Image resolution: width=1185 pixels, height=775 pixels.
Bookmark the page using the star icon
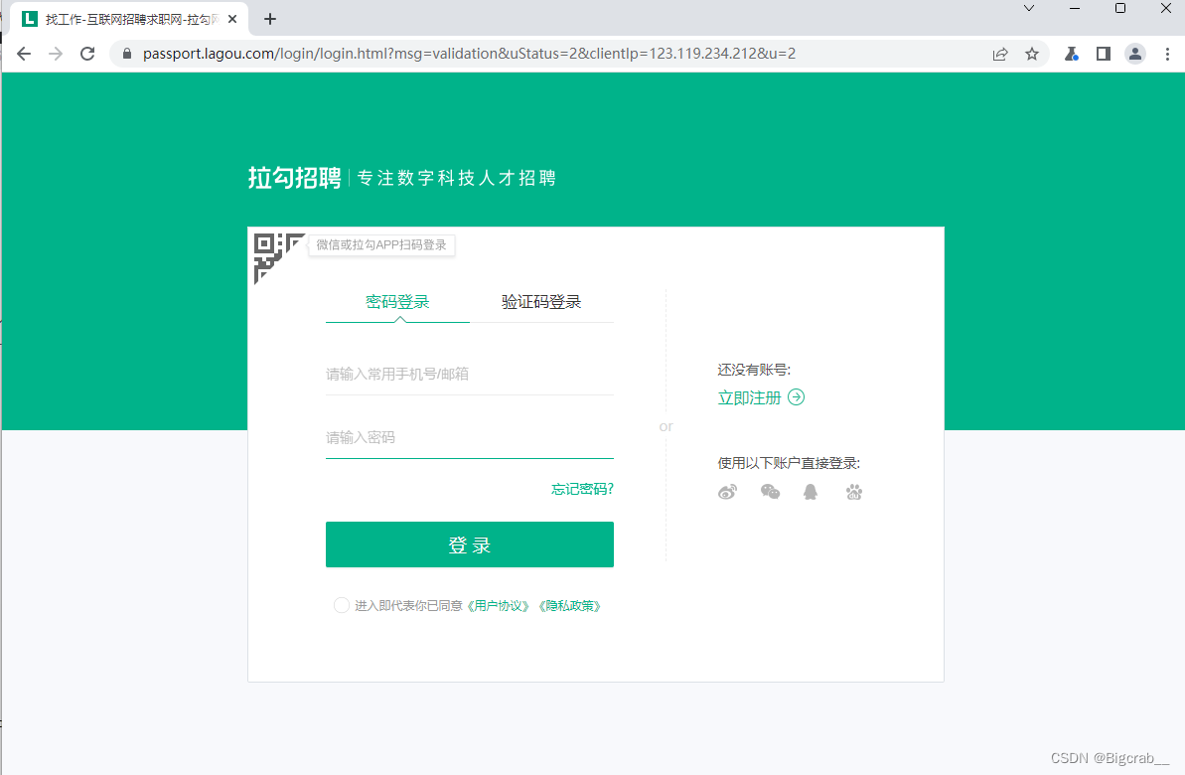tap(1032, 54)
